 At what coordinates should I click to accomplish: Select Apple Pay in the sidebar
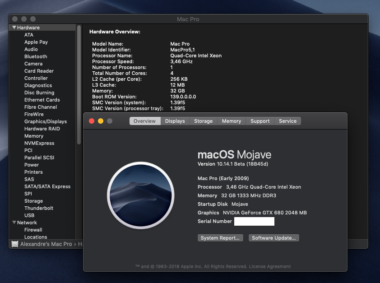(36, 42)
